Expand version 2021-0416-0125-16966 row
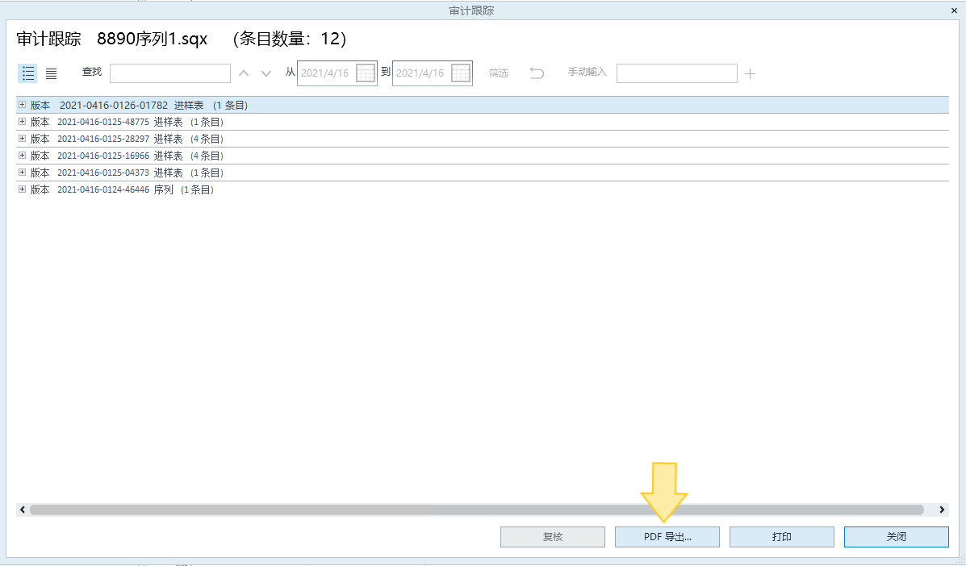 [x=22, y=156]
